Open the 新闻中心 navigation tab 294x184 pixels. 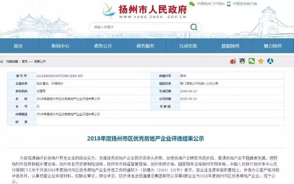click(60, 46)
